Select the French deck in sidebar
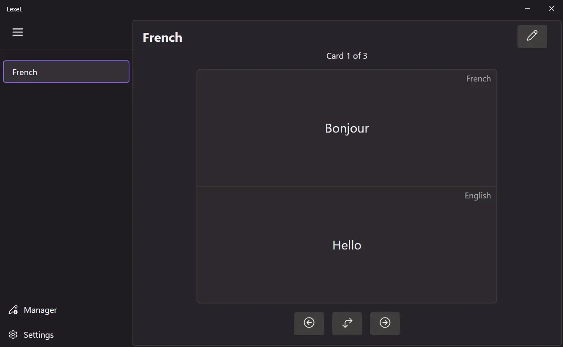The width and height of the screenshot is (563, 347). click(x=66, y=72)
